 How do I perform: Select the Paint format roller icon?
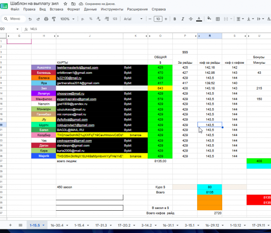coord(54,19)
